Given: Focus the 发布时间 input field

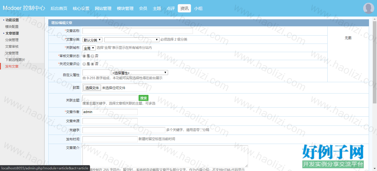Looking at the screenshot, I should (x=110, y=139).
